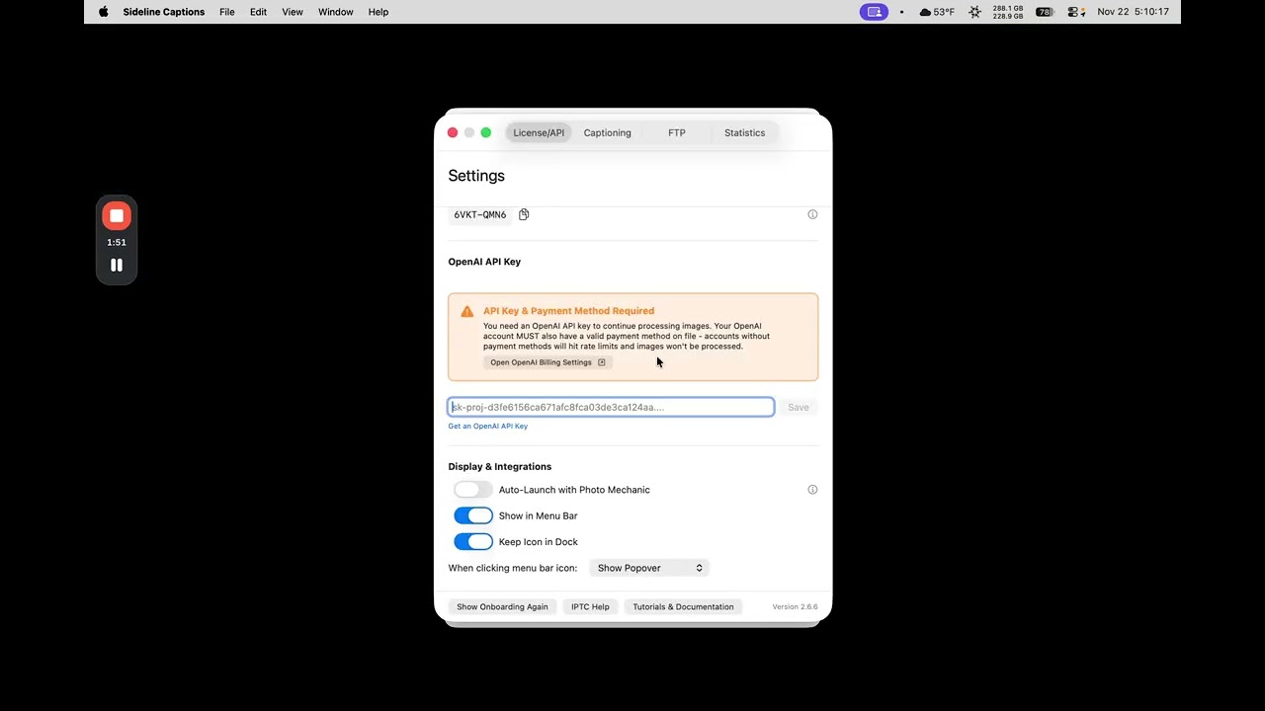Click the snowflake-like menu bar icon

[x=975, y=12]
